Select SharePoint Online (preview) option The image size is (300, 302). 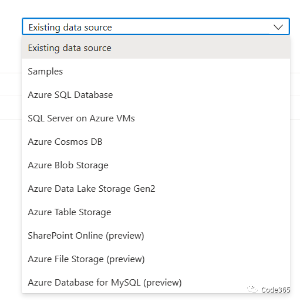pos(156,236)
